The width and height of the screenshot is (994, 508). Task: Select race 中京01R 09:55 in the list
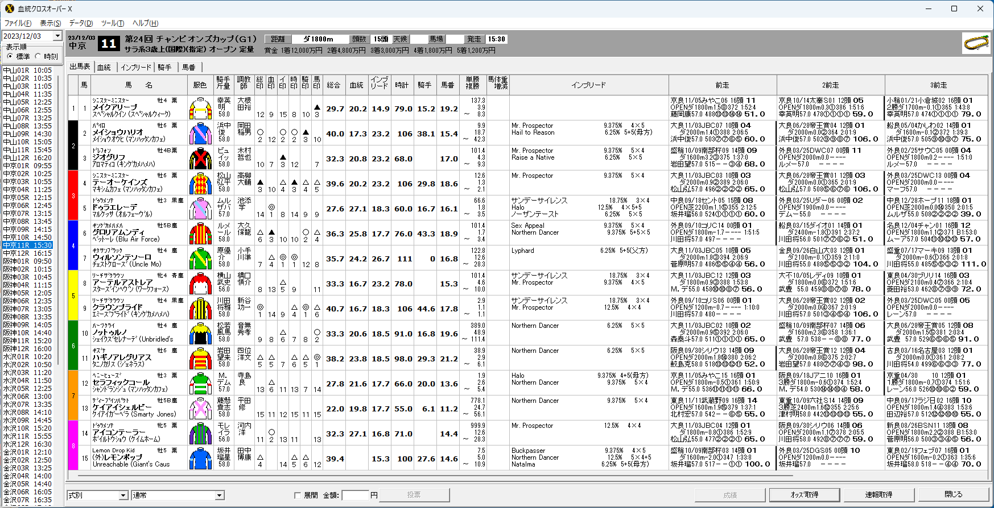27,166
